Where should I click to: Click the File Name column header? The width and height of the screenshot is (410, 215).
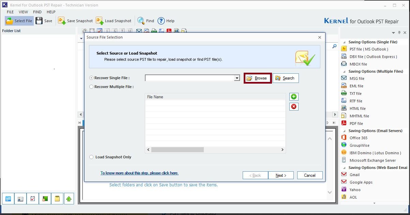click(215, 97)
